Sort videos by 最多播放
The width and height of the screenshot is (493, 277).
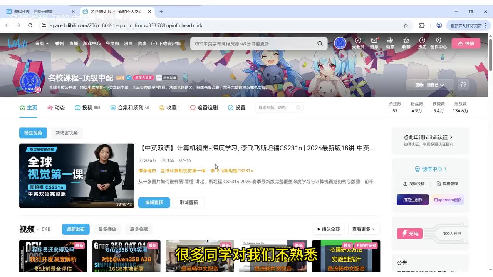[x=107, y=229]
